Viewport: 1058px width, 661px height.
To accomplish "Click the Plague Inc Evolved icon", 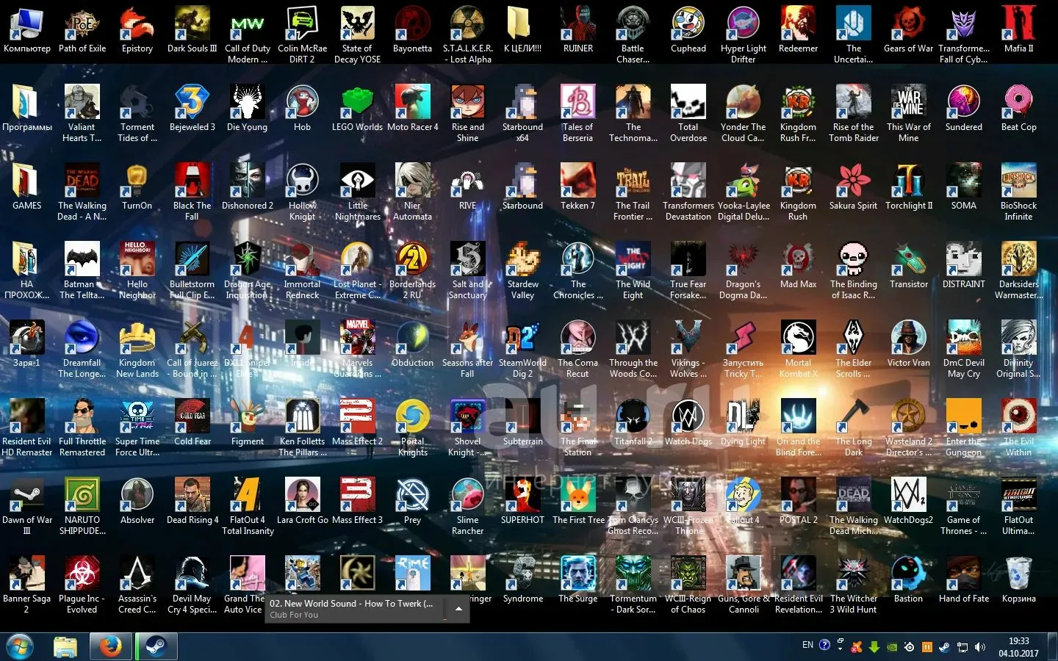I will (82, 585).
